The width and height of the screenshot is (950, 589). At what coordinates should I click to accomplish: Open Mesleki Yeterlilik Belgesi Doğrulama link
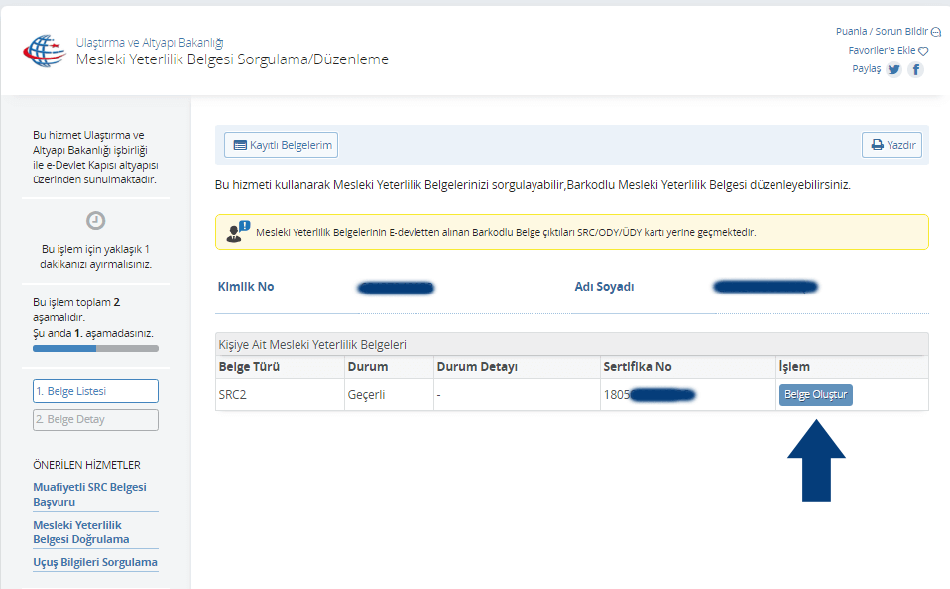click(81, 531)
